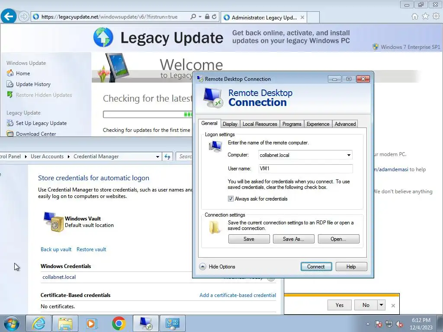The image size is (443, 332).
Task: Switch to the Display tab
Action: (x=230, y=124)
